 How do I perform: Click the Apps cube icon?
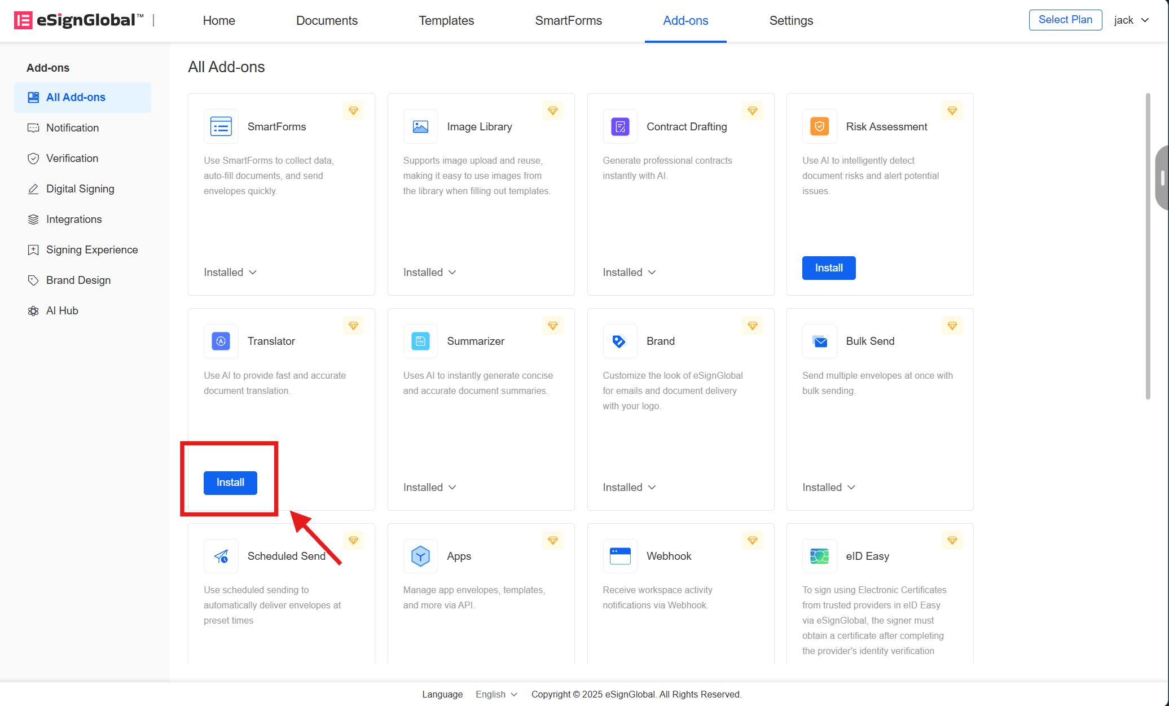pos(420,556)
